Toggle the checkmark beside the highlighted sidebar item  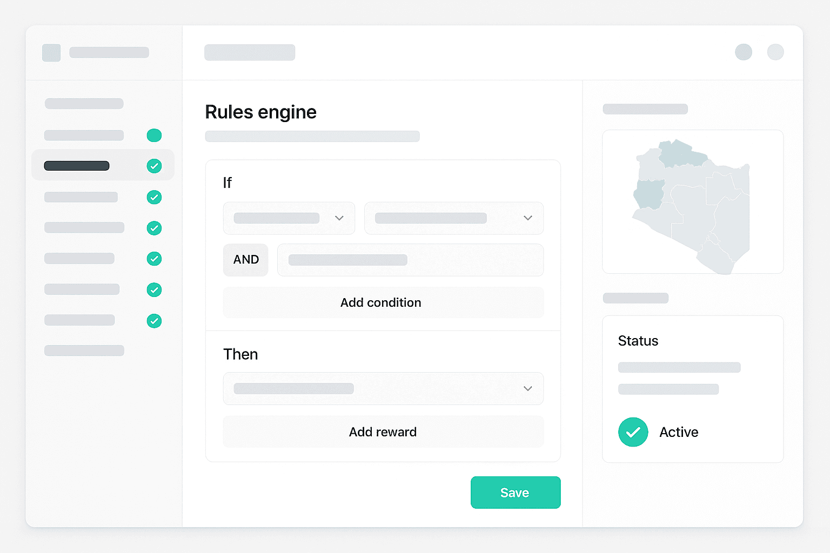pos(154,166)
